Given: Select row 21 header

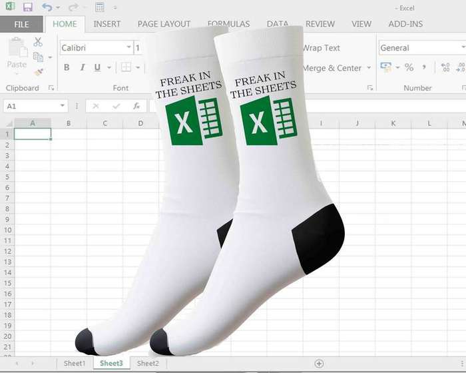Looking at the screenshot, I should (7, 347).
